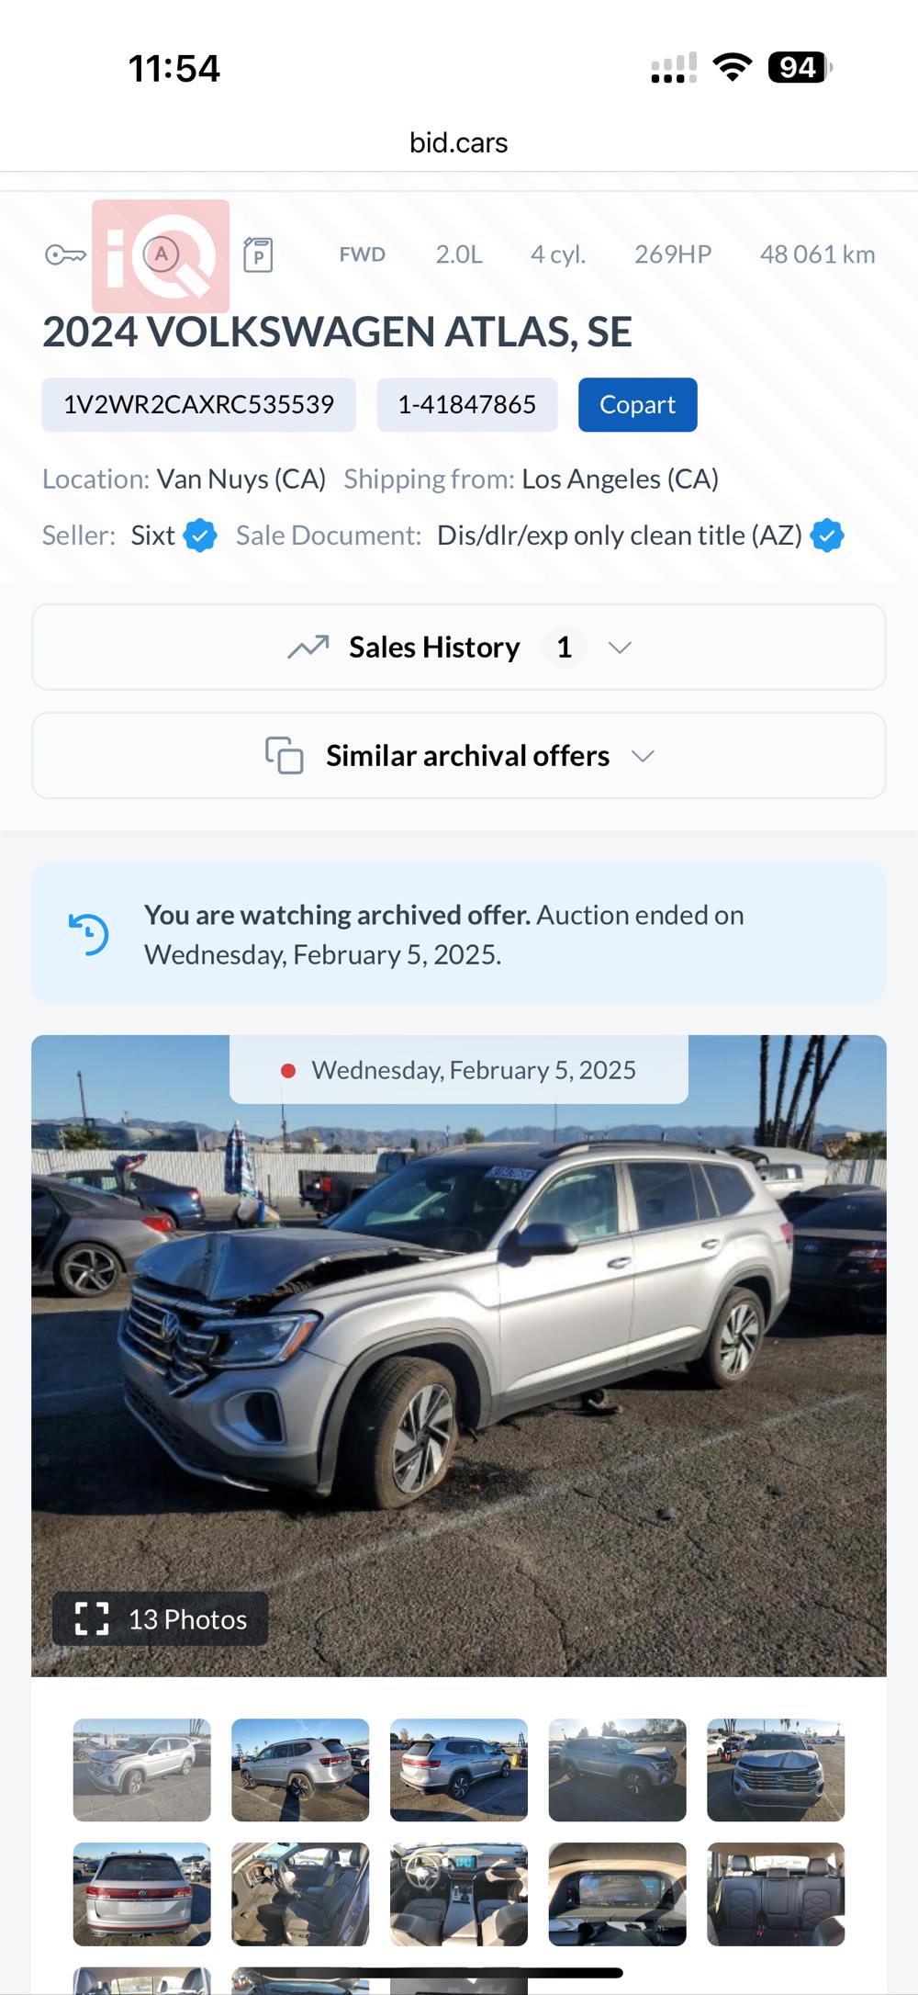Screen dimensions: 918x1995
Task: Expand the Sales History chevron
Action: tap(620, 648)
